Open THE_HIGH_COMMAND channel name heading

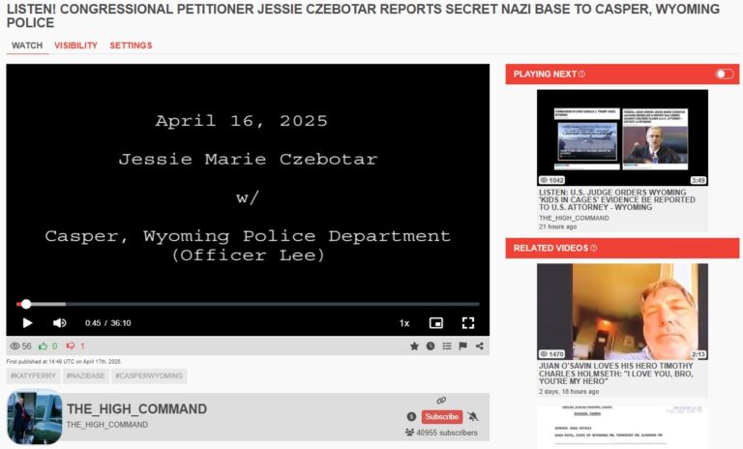(137, 408)
